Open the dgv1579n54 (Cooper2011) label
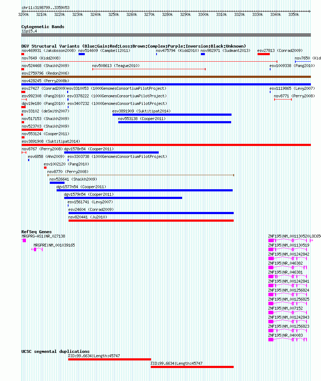 89,194
